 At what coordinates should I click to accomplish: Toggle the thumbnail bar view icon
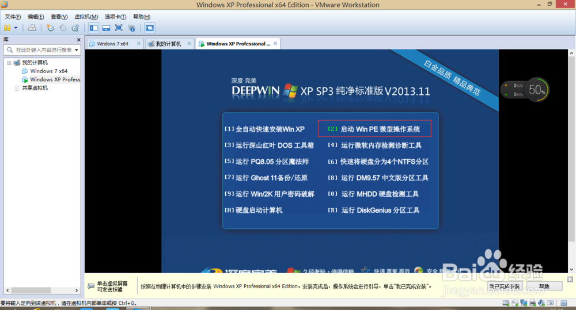(106, 28)
